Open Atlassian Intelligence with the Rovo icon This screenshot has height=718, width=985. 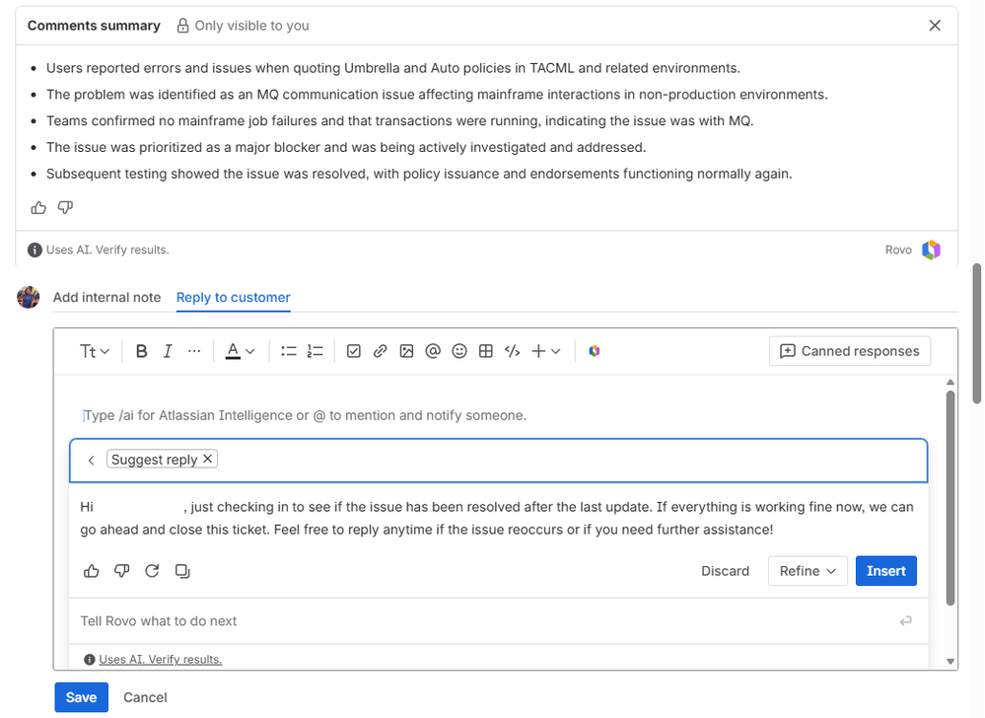pos(594,350)
